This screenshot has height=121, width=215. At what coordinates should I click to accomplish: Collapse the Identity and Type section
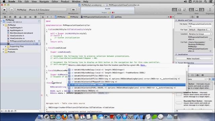click(176, 20)
